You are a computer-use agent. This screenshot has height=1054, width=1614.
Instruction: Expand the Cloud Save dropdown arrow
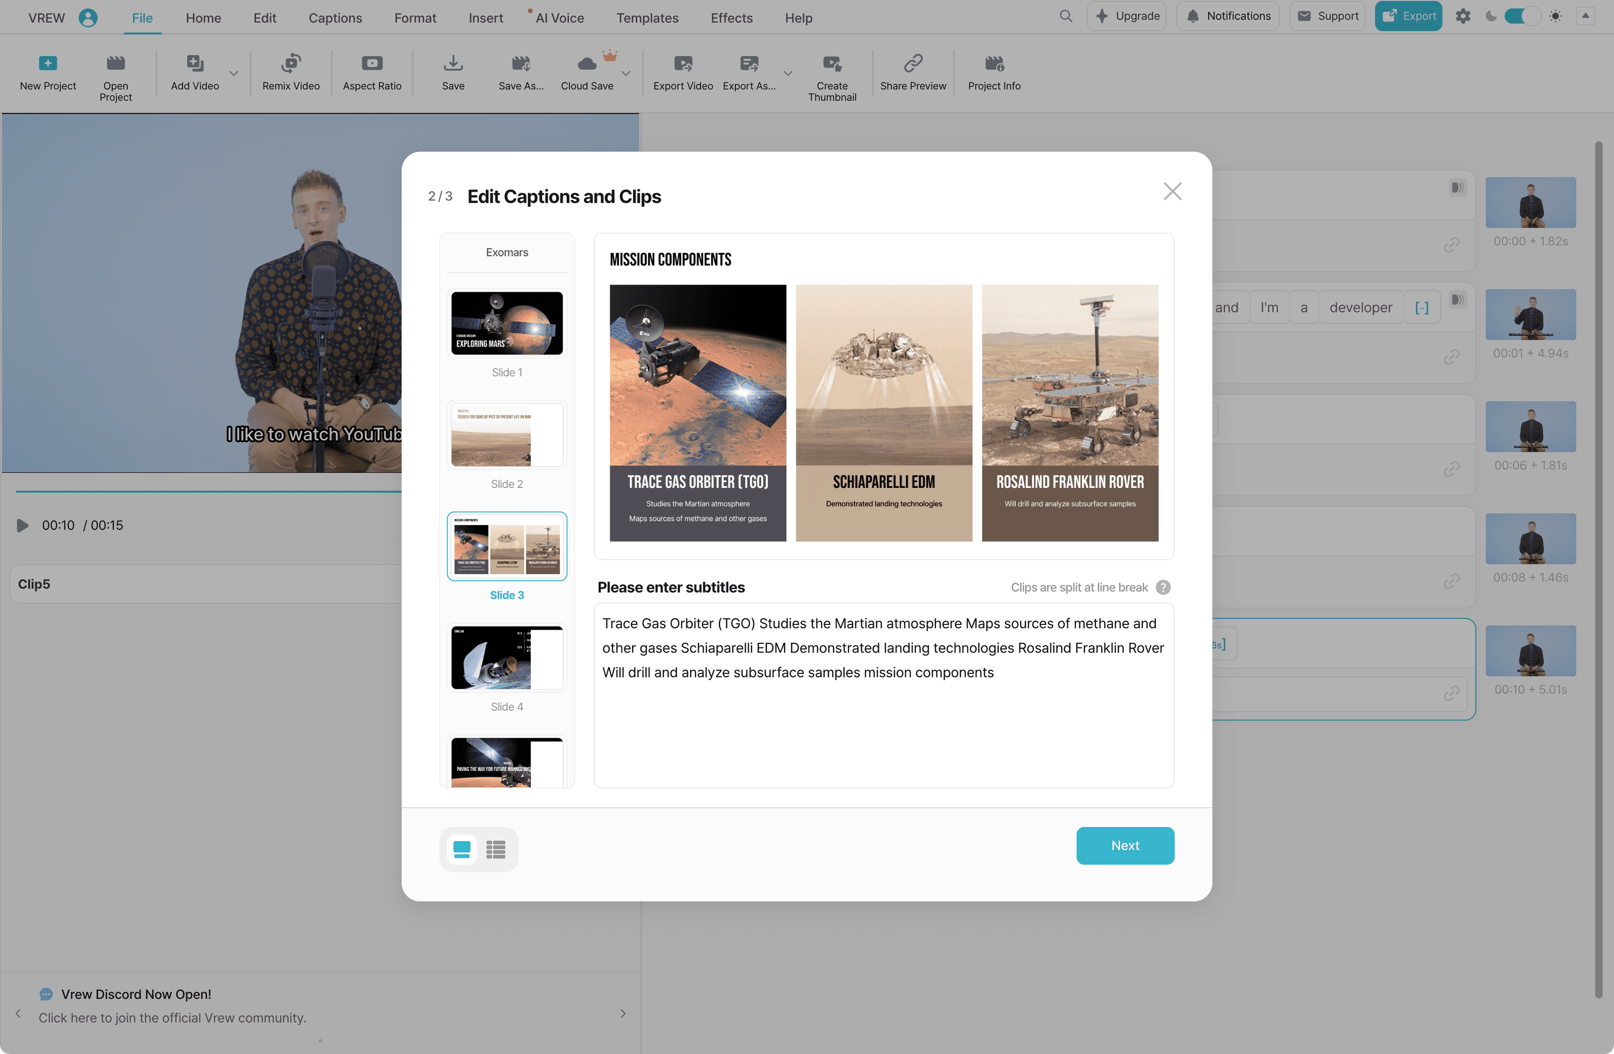click(x=626, y=73)
